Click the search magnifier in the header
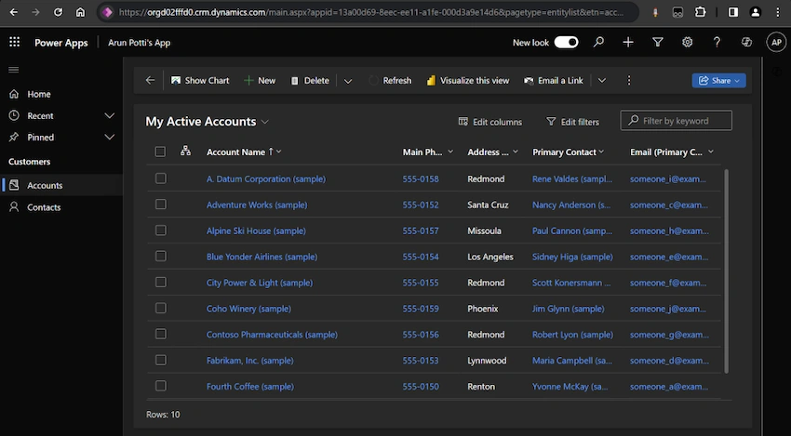The image size is (791, 436). 598,43
